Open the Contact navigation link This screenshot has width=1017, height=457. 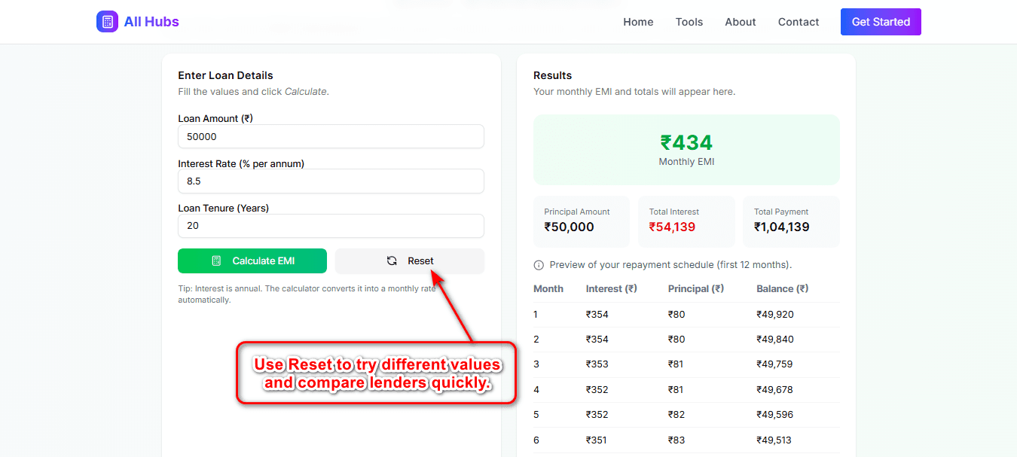coord(798,22)
